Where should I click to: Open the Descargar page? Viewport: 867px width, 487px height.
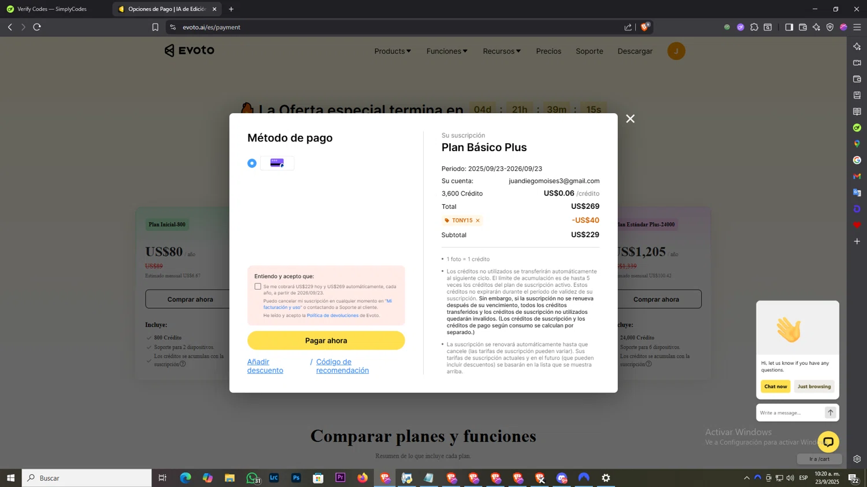click(635, 51)
